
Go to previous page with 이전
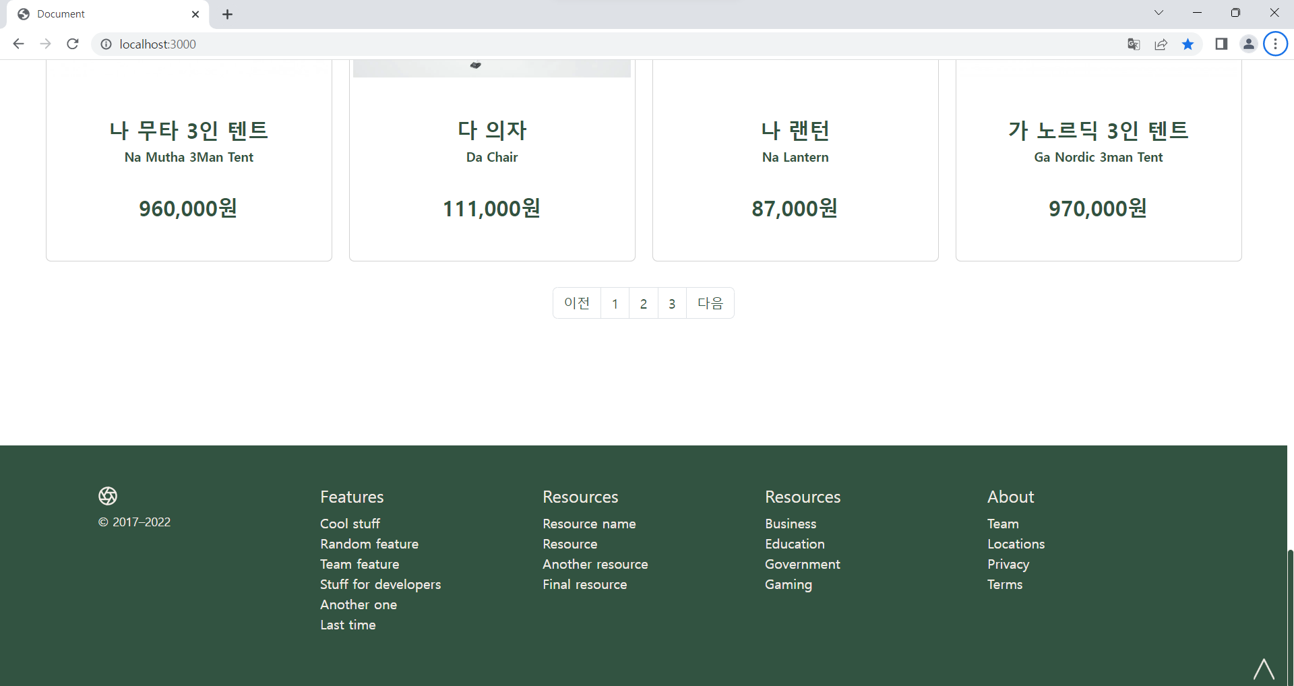(577, 303)
